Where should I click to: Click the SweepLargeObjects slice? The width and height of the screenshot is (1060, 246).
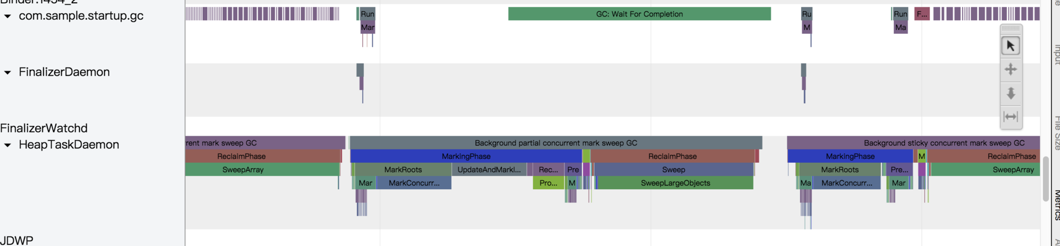[675, 183]
